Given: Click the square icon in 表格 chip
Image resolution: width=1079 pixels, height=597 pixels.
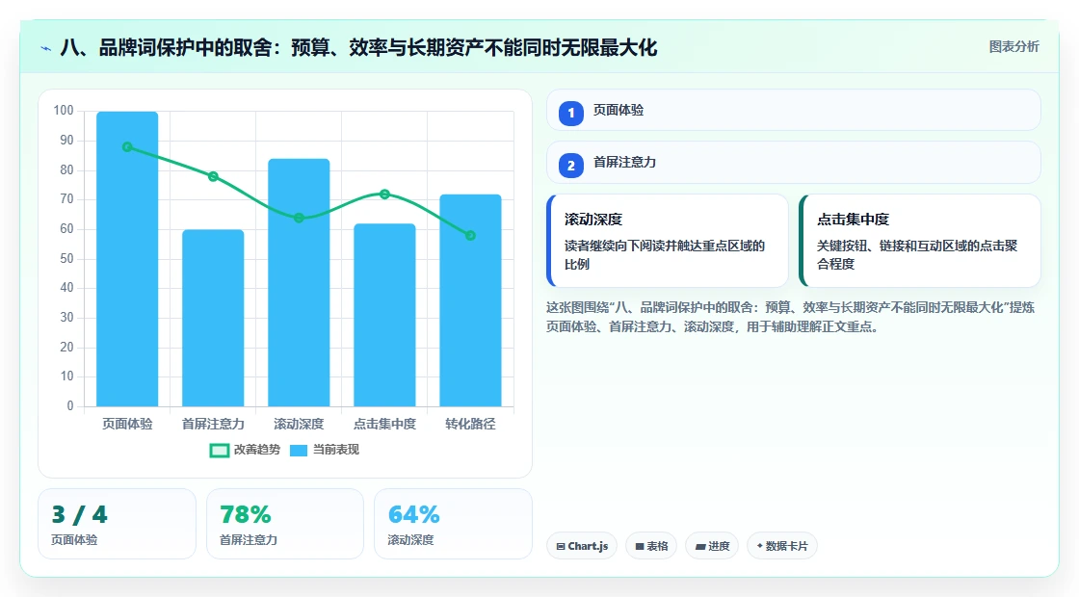Looking at the screenshot, I should tap(640, 547).
